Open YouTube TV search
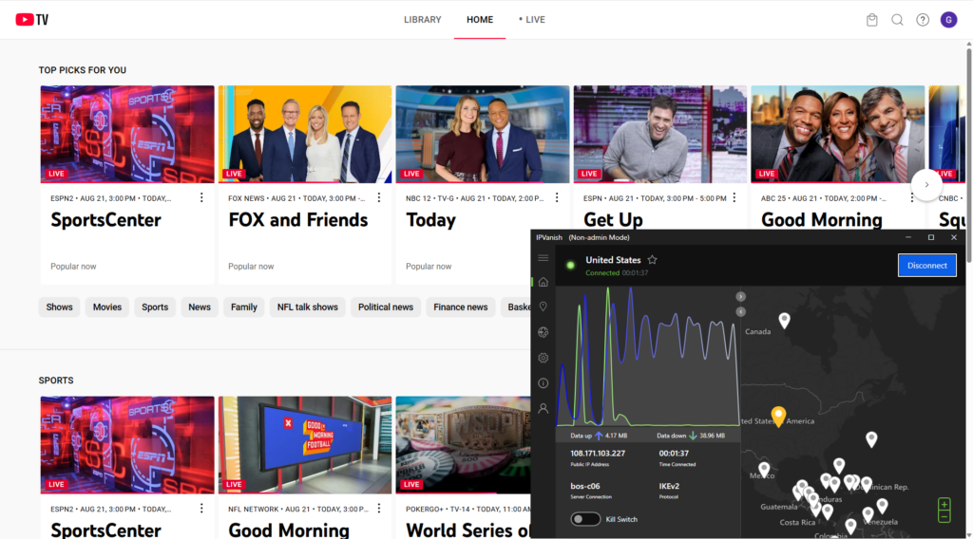Viewport: 973px width, 539px height. (x=897, y=20)
